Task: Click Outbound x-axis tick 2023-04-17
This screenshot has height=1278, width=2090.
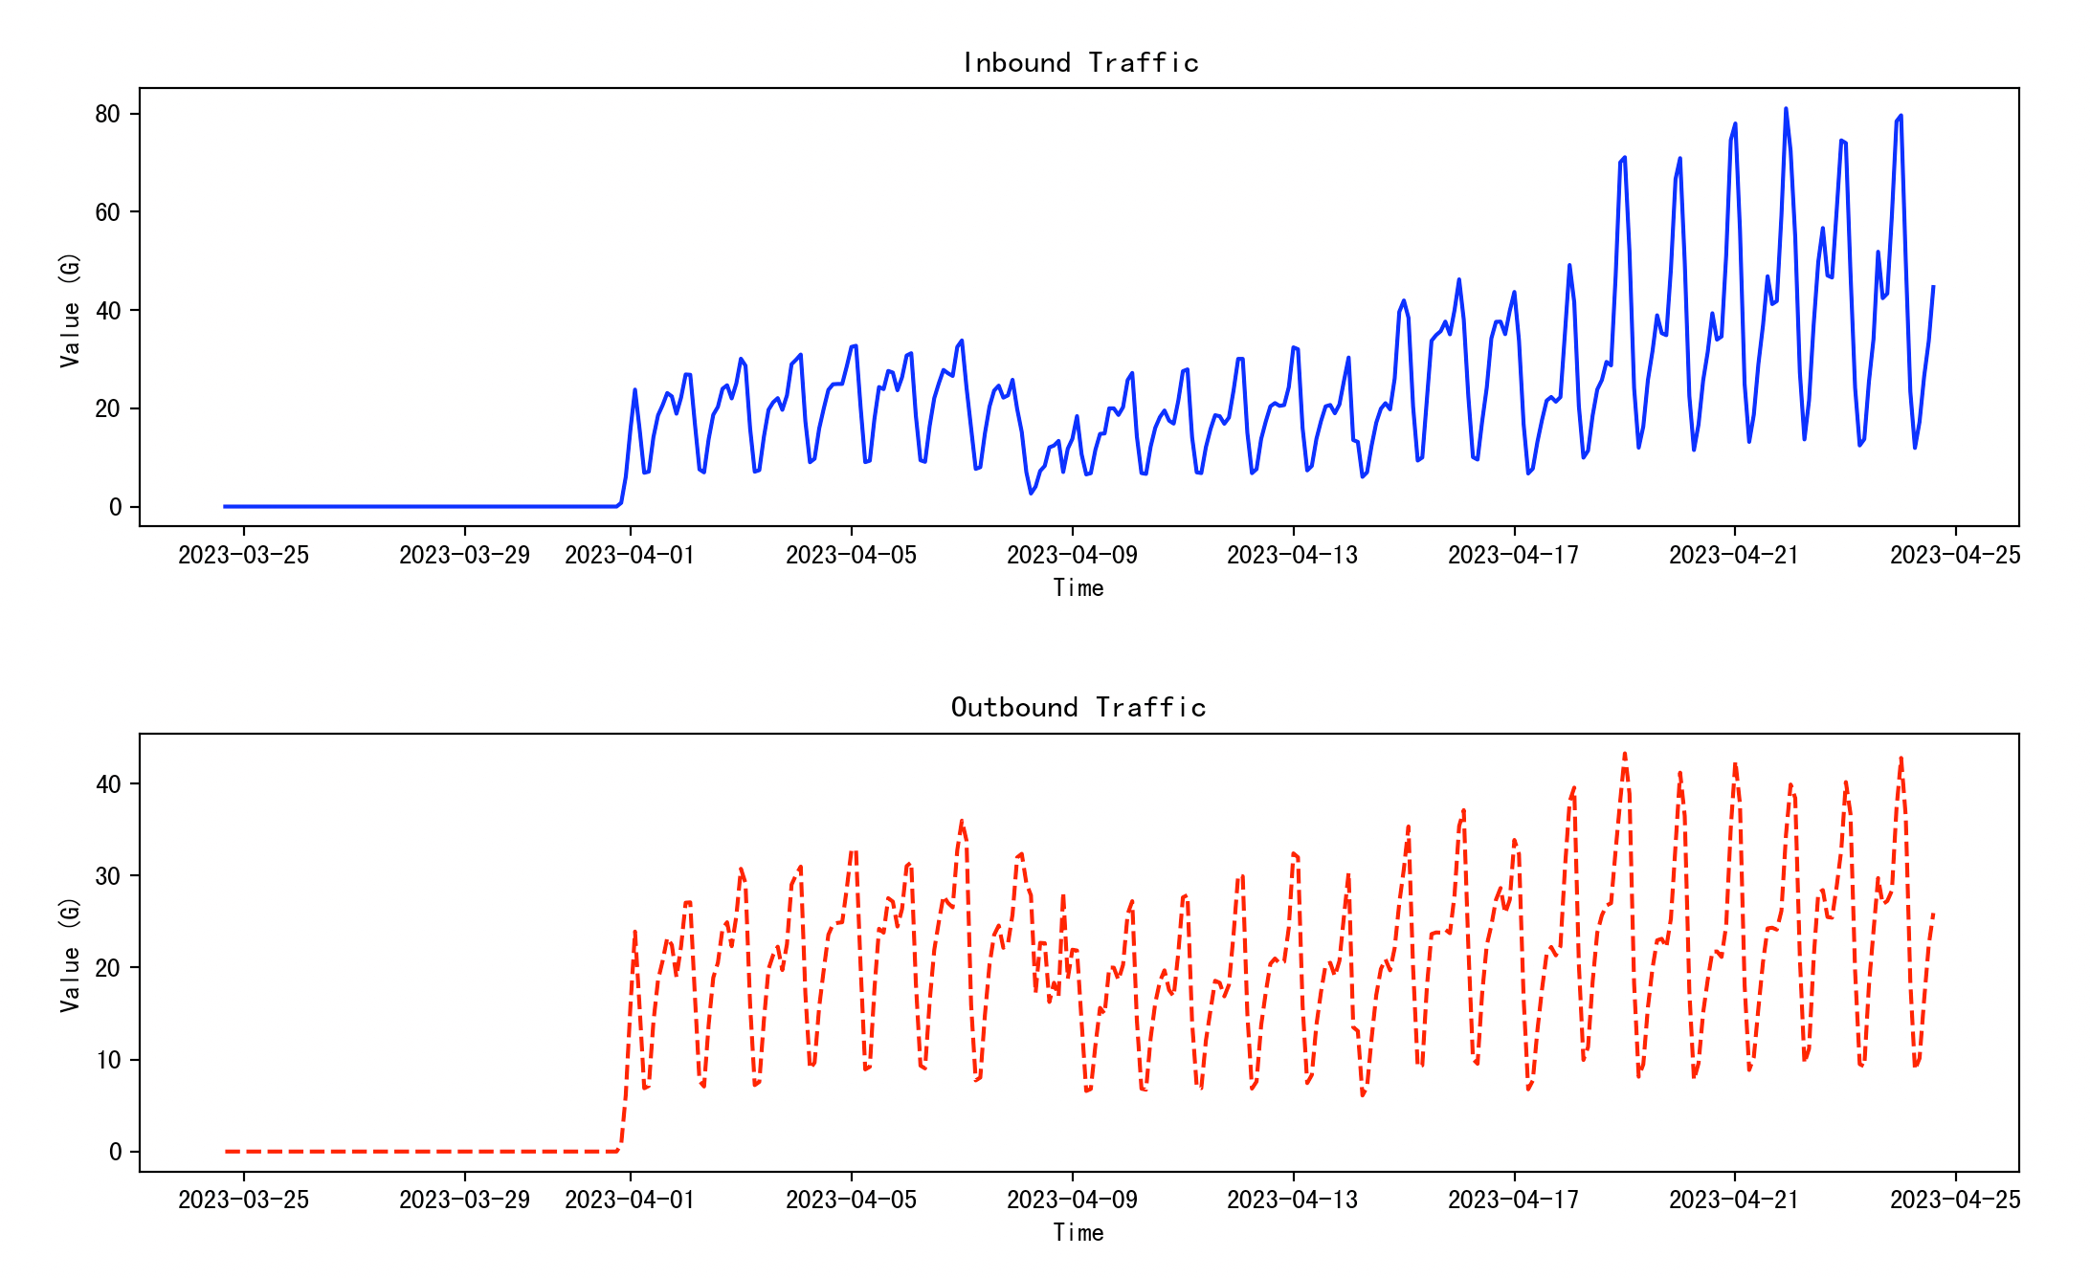Action: [1514, 1201]
